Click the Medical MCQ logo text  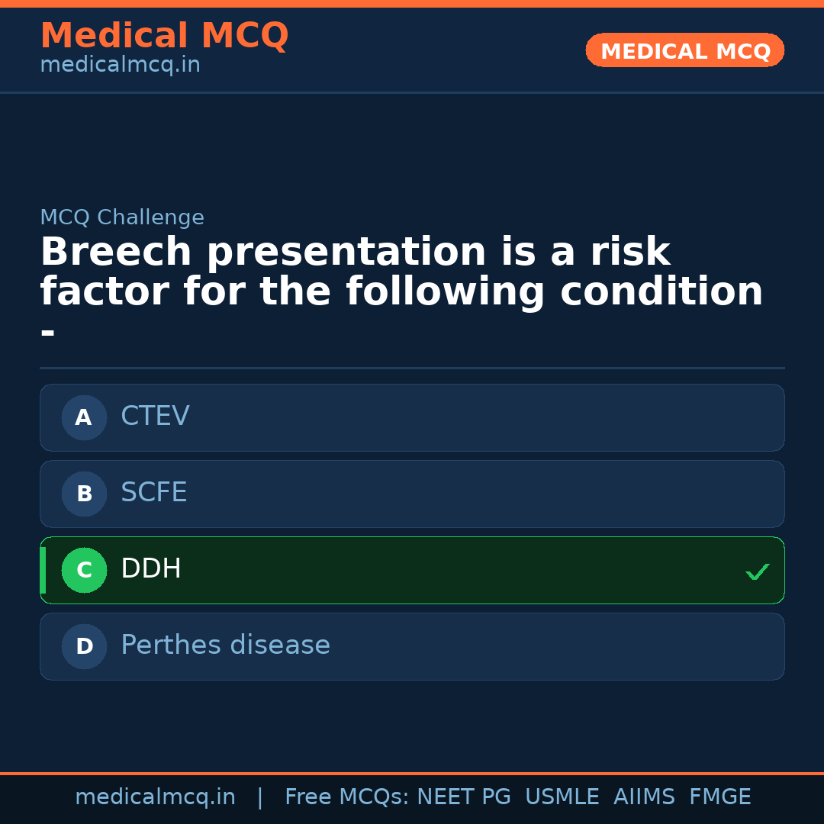(164, 35)
